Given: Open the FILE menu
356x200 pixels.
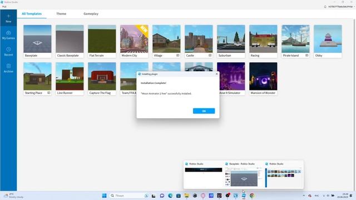Looking at the screenshot, I should (4, 7).
